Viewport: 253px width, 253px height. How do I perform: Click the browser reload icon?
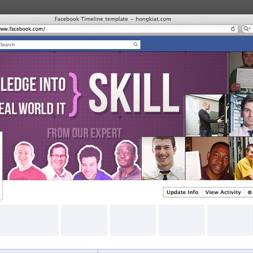[x=233, y=29]
